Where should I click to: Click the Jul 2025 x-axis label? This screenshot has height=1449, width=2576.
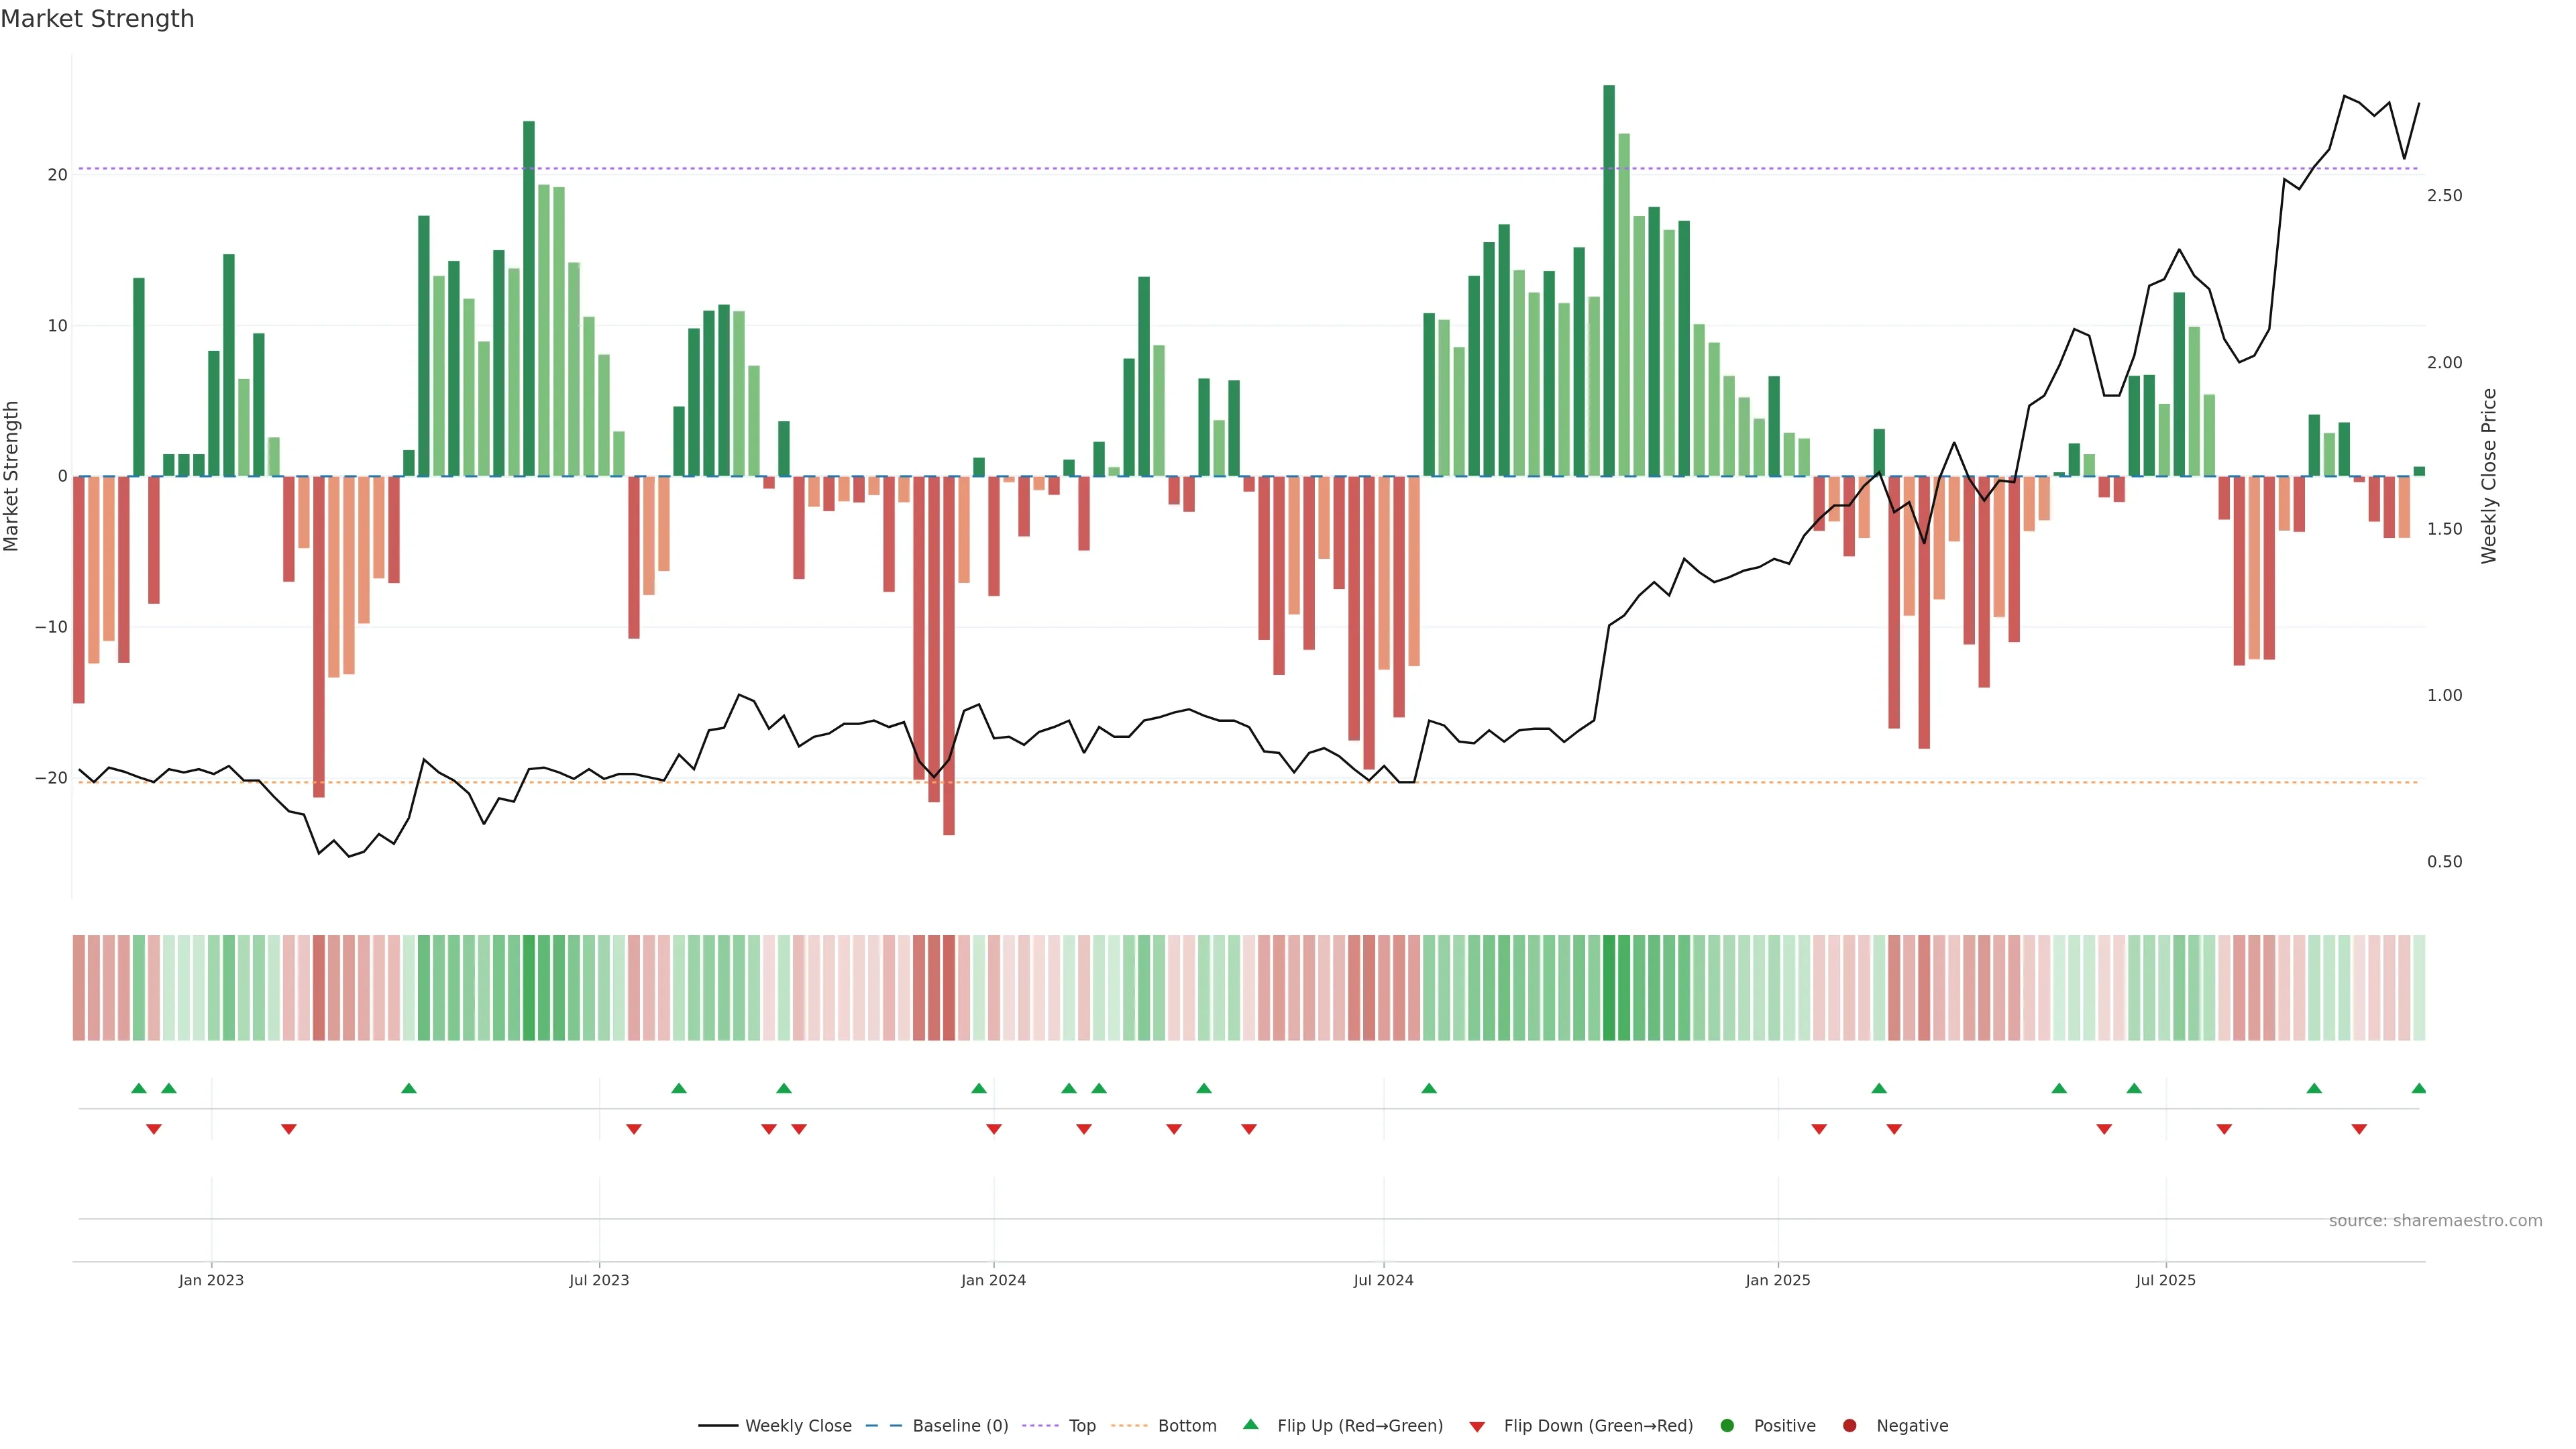pos(2165,1280)
